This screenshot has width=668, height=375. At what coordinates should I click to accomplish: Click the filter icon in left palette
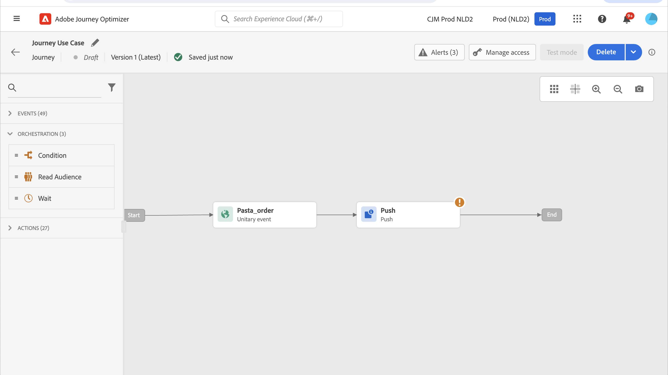[112, 87]
